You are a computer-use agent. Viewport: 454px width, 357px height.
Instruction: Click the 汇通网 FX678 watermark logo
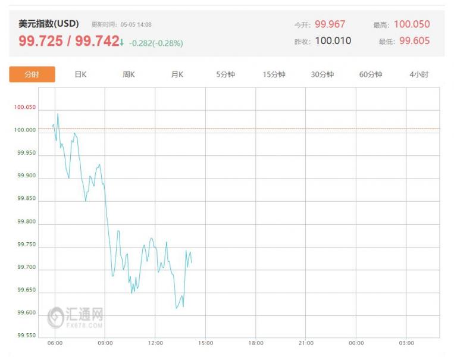76,318
